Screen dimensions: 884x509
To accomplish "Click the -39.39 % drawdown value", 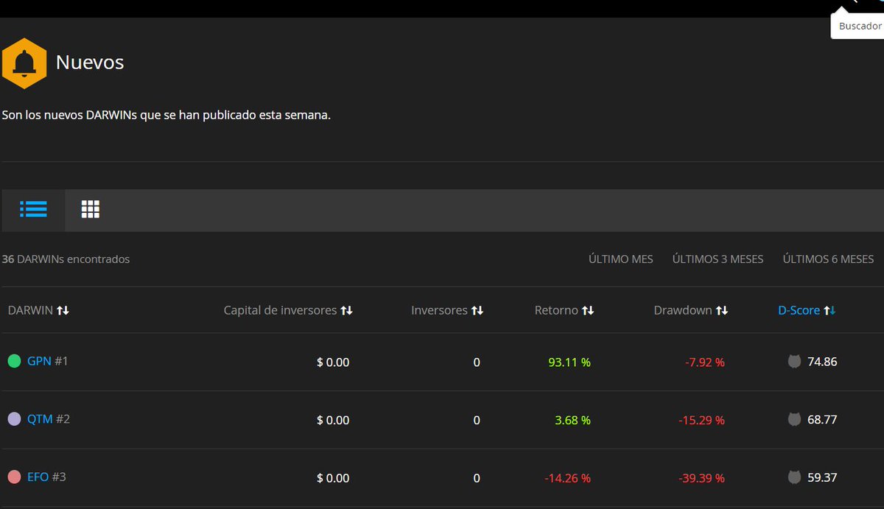I will pyautogui.click(x=702, y=478).
